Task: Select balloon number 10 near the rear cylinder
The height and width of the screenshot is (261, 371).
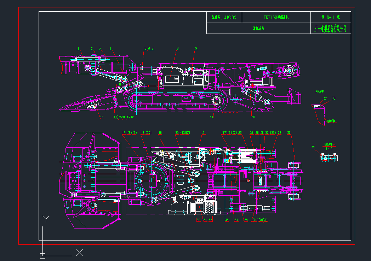Action: [x=253, y=117]
